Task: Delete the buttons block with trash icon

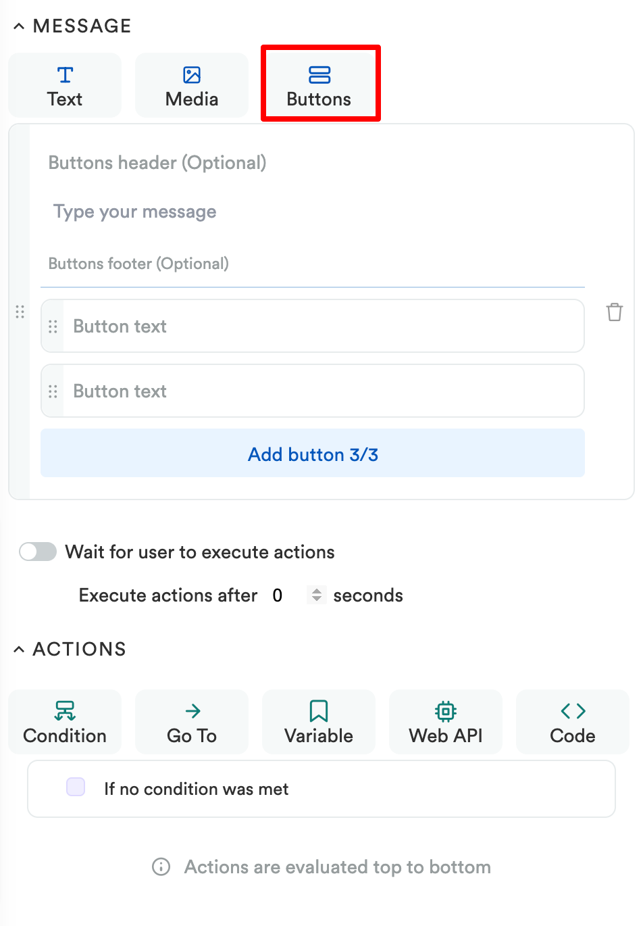Action: point(615,312)
